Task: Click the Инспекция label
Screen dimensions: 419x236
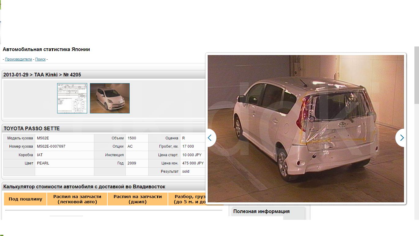Action: click(x=114, y=155)
